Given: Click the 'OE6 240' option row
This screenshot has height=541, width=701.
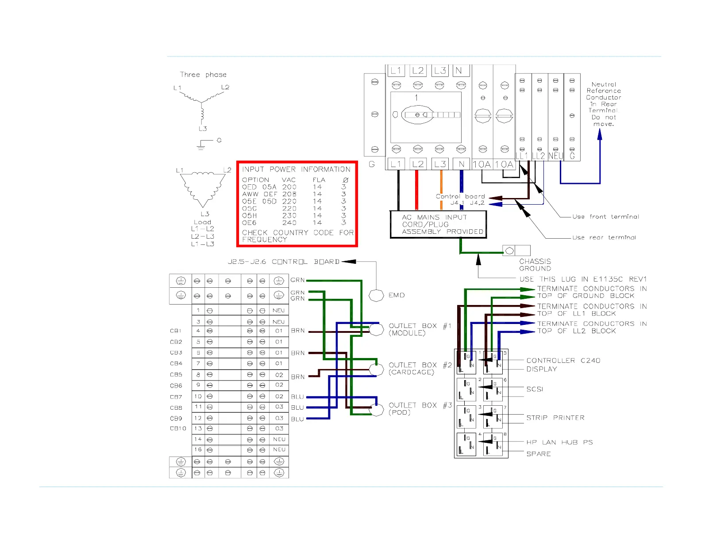Looking at the screenshot, I should coord(294,223).
